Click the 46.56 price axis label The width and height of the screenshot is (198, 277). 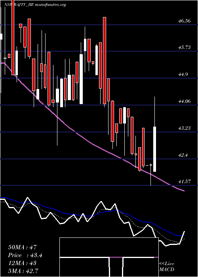pyautogui.click(x=185, y=21)
